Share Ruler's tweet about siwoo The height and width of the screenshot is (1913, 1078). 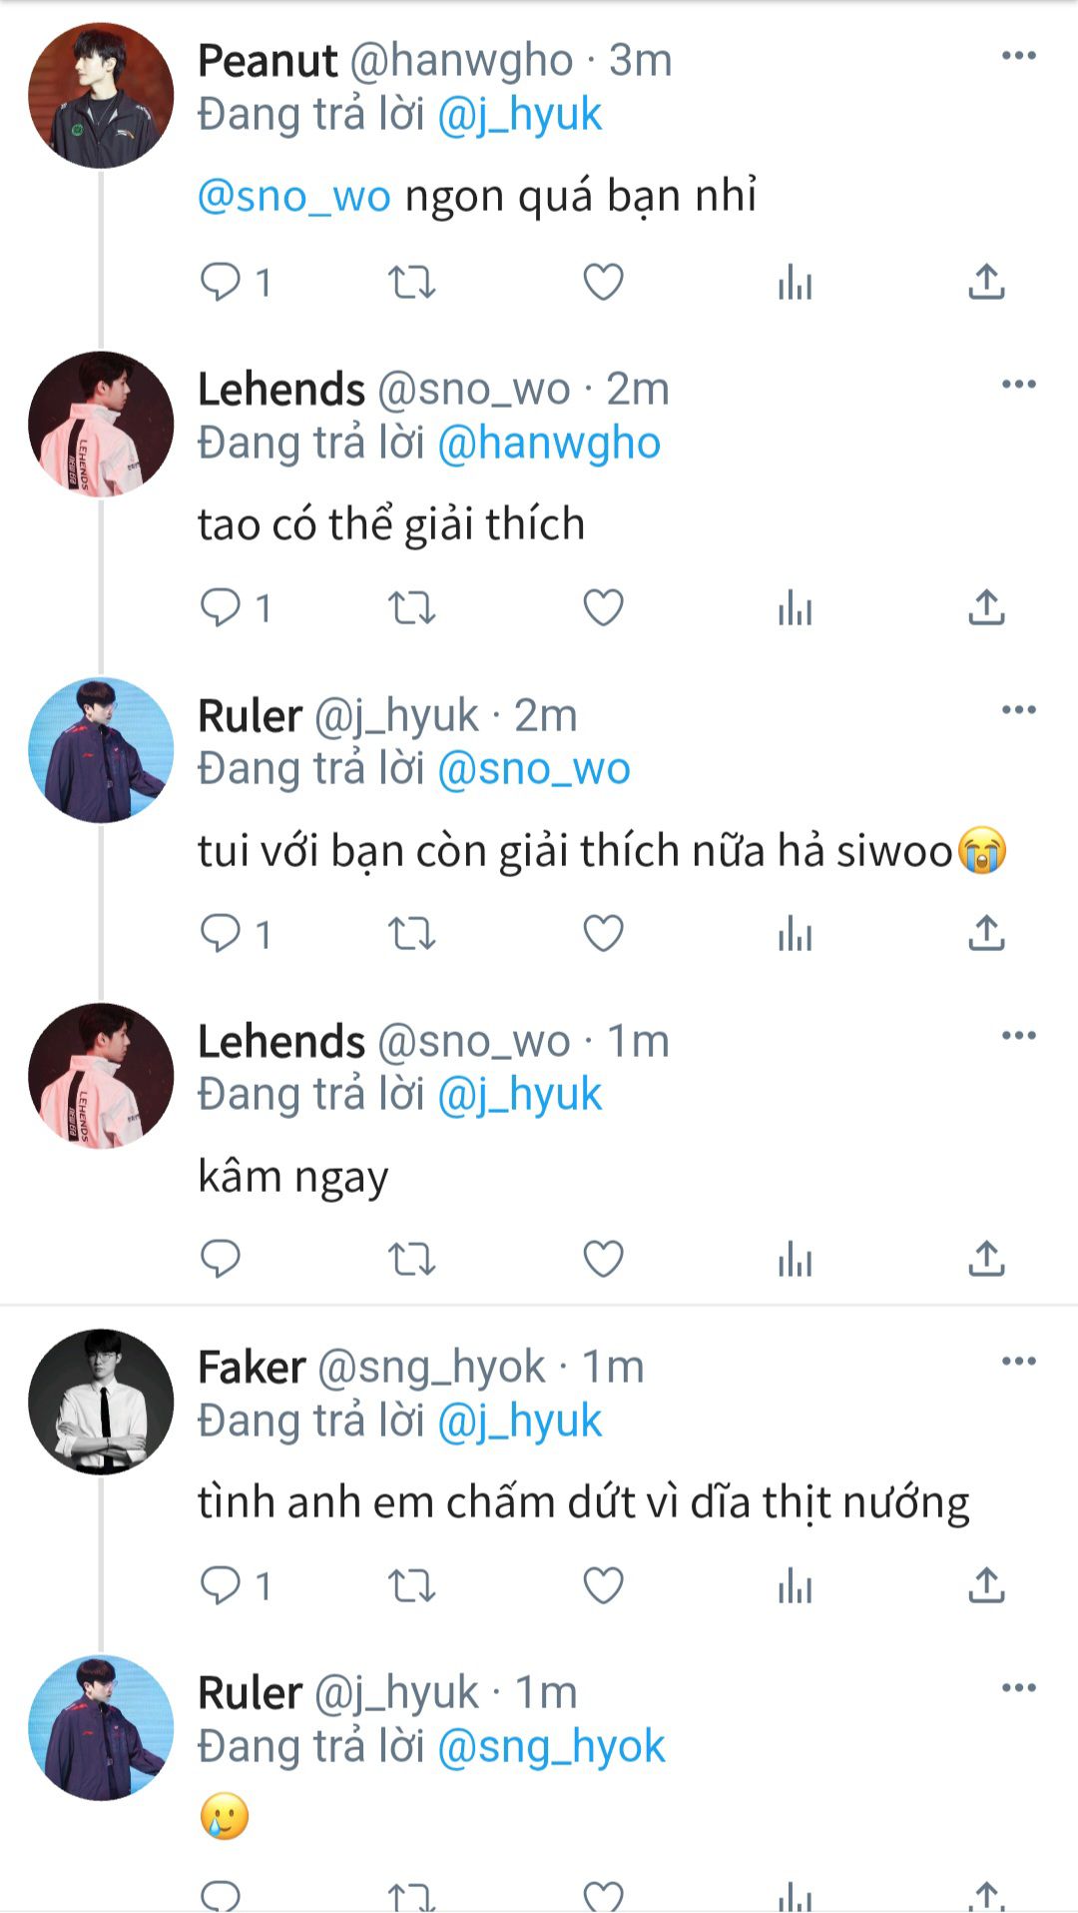(986, 934)
